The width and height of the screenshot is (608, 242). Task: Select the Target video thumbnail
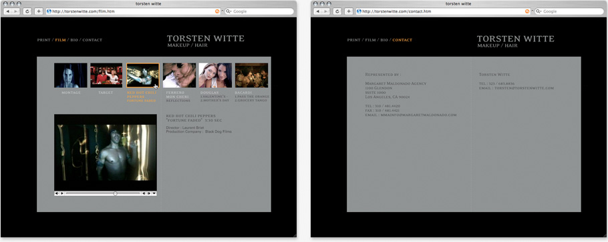[x=106, y=75]
